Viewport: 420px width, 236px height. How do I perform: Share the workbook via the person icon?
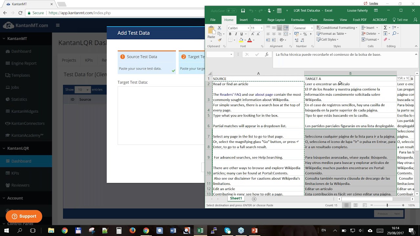click(x=415, y=20)
